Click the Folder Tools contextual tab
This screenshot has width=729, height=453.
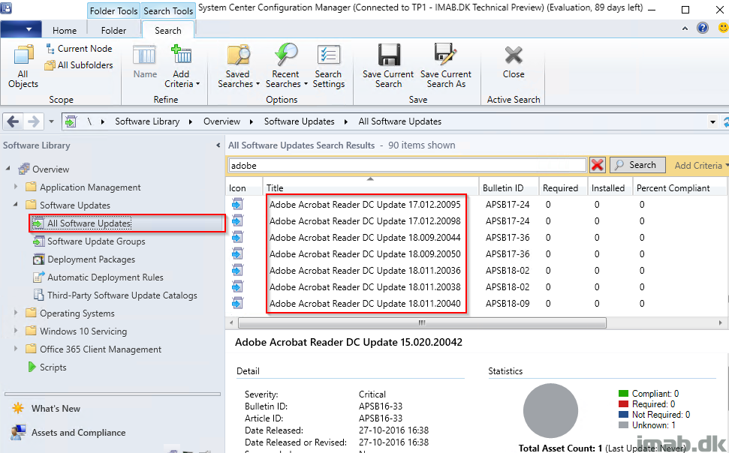114,10
